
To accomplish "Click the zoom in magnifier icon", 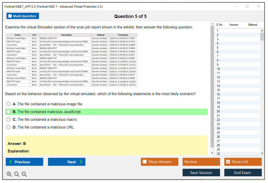I will pos(9,174).
